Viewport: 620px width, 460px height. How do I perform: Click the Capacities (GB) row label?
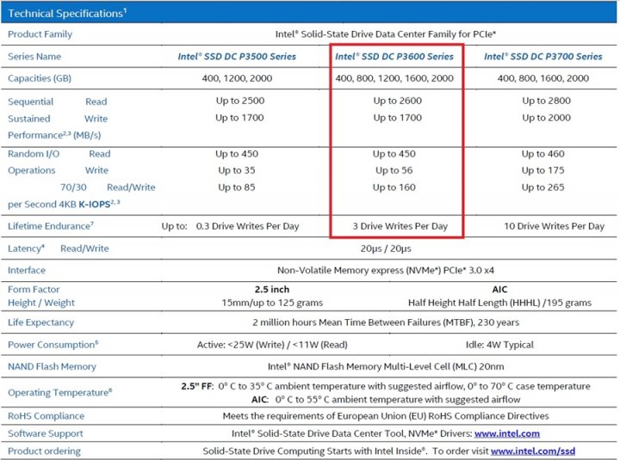pos(40,78)
